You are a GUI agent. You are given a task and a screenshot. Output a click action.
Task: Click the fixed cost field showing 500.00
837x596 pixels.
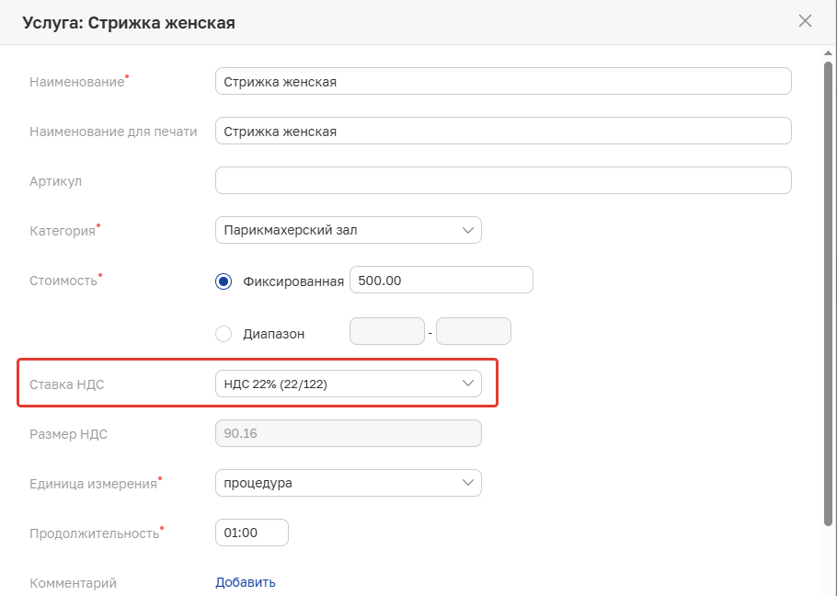point(441,281)
